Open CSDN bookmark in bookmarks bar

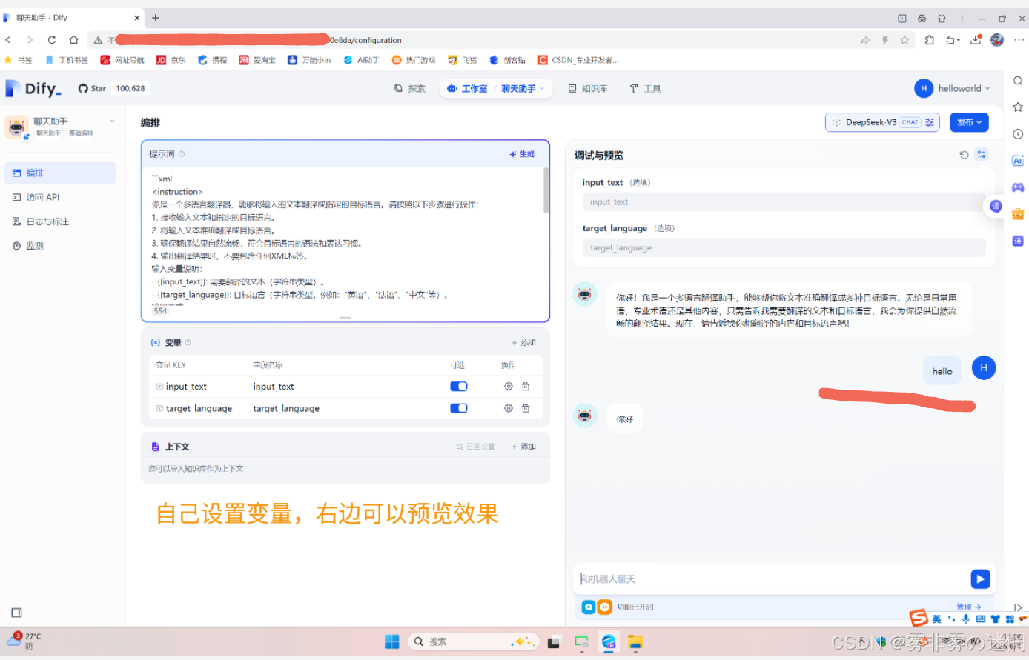[x=578, y=60]
